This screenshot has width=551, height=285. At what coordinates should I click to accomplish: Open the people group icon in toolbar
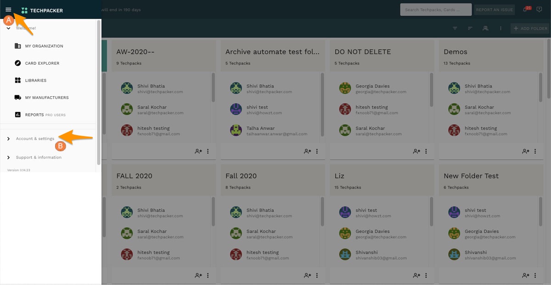(x=485, y=28)
